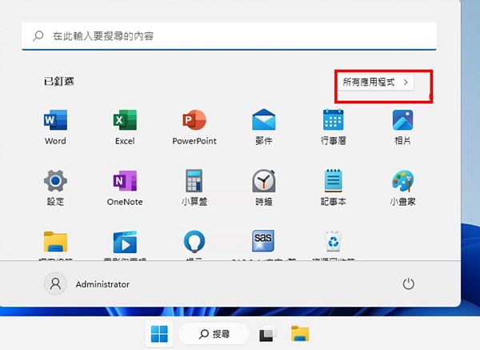Click the Windows Start button on taskbar
The width and height of the screenshot is (480, 350).
pyautogui.click(x=161, y=333)
